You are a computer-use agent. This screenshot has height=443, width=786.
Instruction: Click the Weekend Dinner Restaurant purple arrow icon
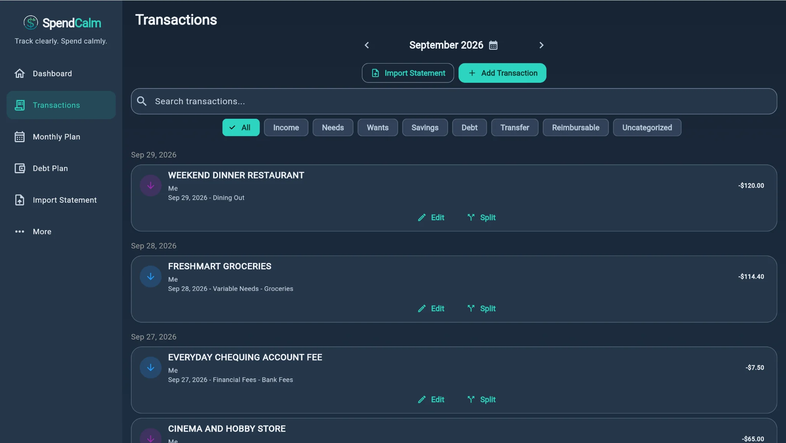[150, 185]
